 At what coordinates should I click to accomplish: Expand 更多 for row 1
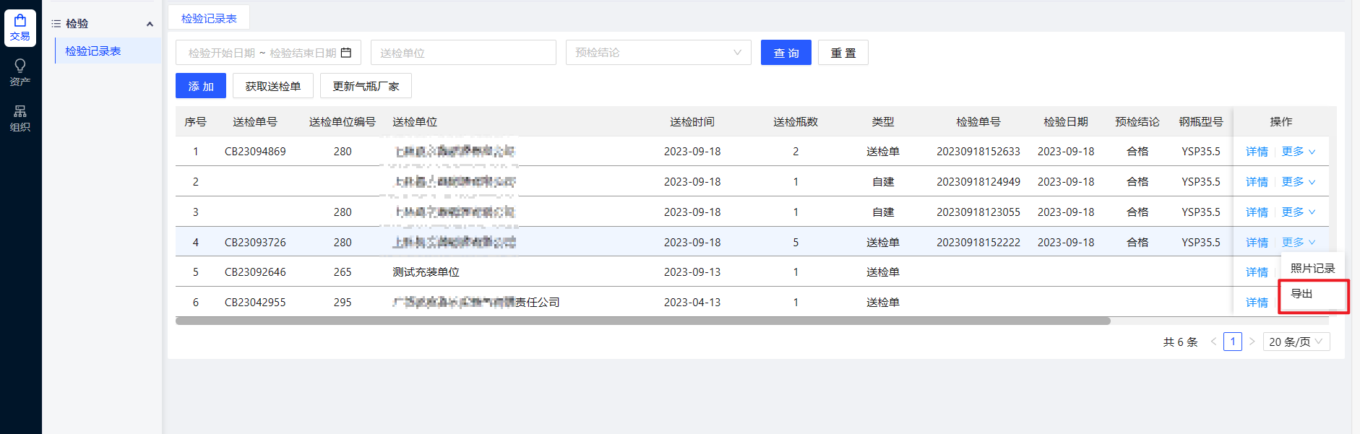tap(1298, 152)
